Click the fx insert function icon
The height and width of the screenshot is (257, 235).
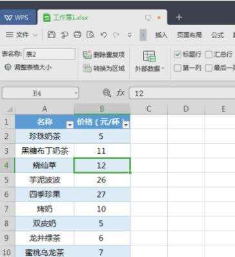(x=120, y=93)
